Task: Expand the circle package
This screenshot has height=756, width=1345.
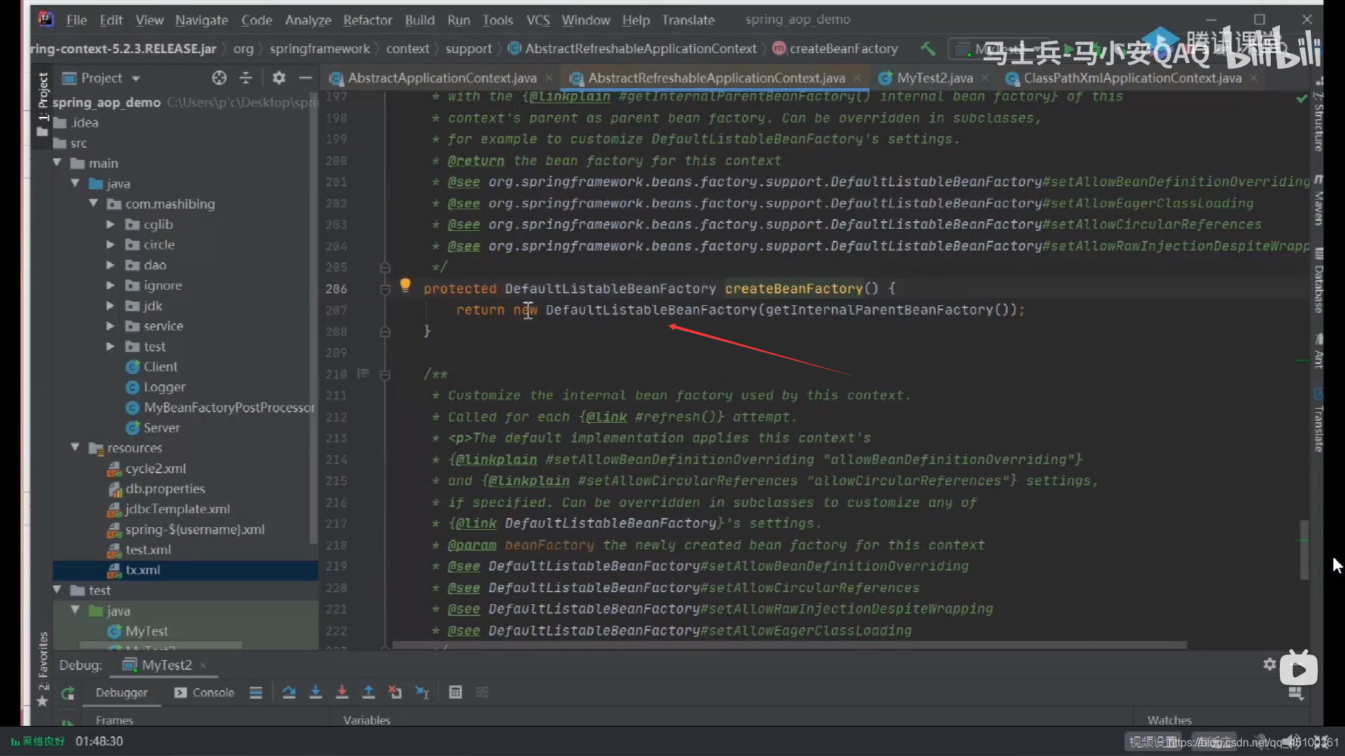Action: click(110, 244)
